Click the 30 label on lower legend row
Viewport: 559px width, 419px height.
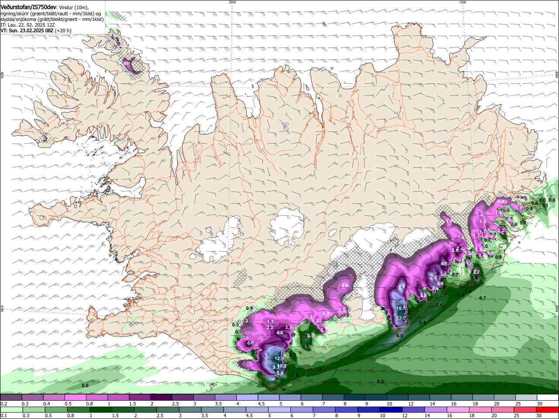pos(540,416)
